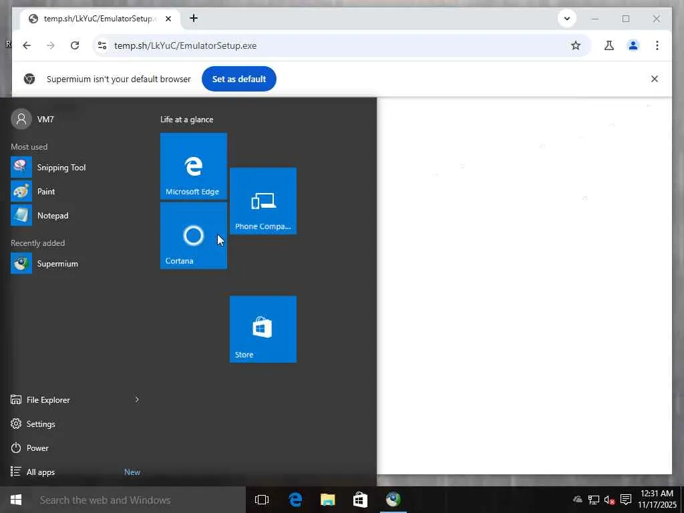Open File Explorer from the taskbar
The image size is (684, 513).
(x=327, y=500)
